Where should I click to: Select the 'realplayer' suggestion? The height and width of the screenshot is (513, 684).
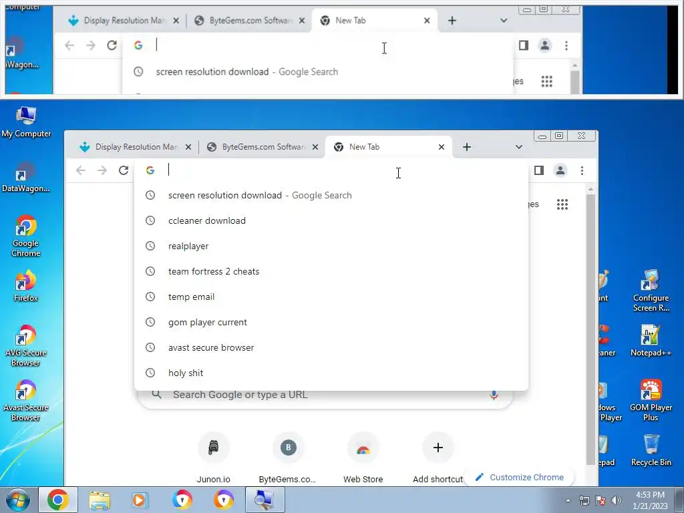331,246
